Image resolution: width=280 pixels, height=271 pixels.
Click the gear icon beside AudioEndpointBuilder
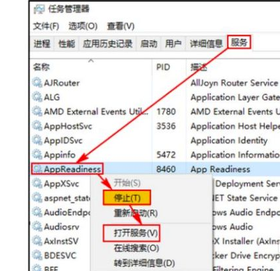(x=37, y=212)
